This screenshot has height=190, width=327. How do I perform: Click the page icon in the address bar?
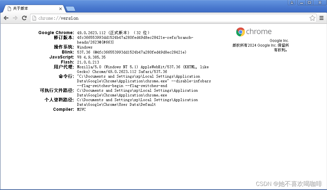click(x=34, y=18)
